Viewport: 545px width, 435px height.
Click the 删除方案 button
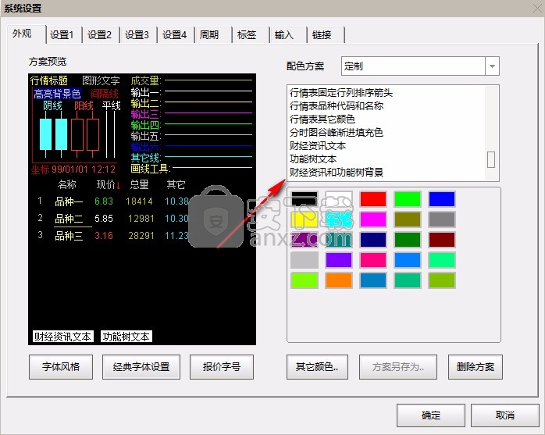pos(476,367)
